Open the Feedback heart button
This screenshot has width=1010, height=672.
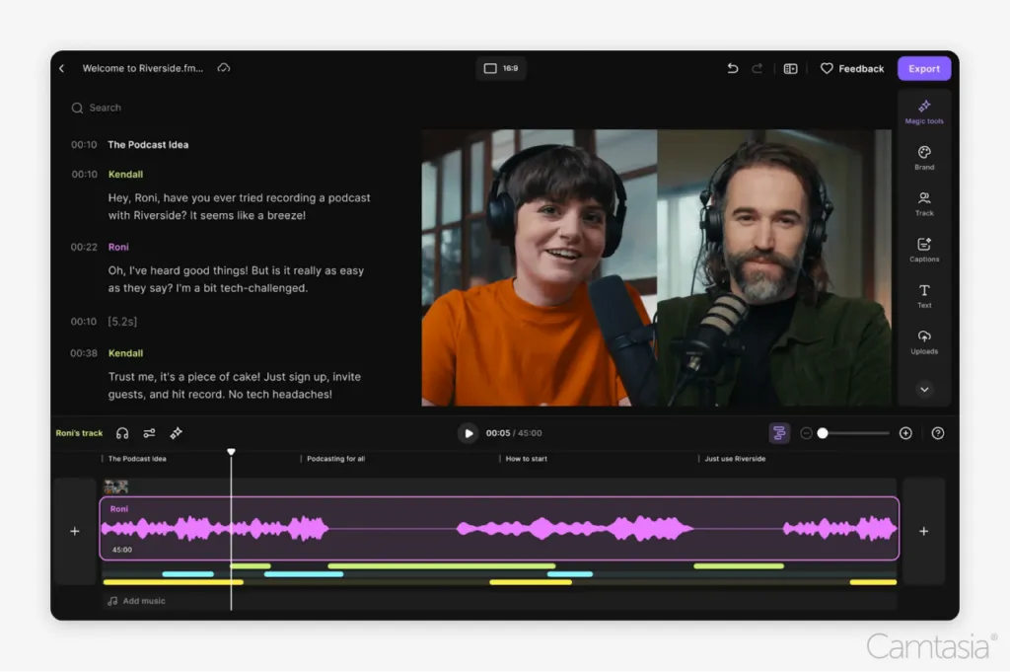[x=851, y=68]
